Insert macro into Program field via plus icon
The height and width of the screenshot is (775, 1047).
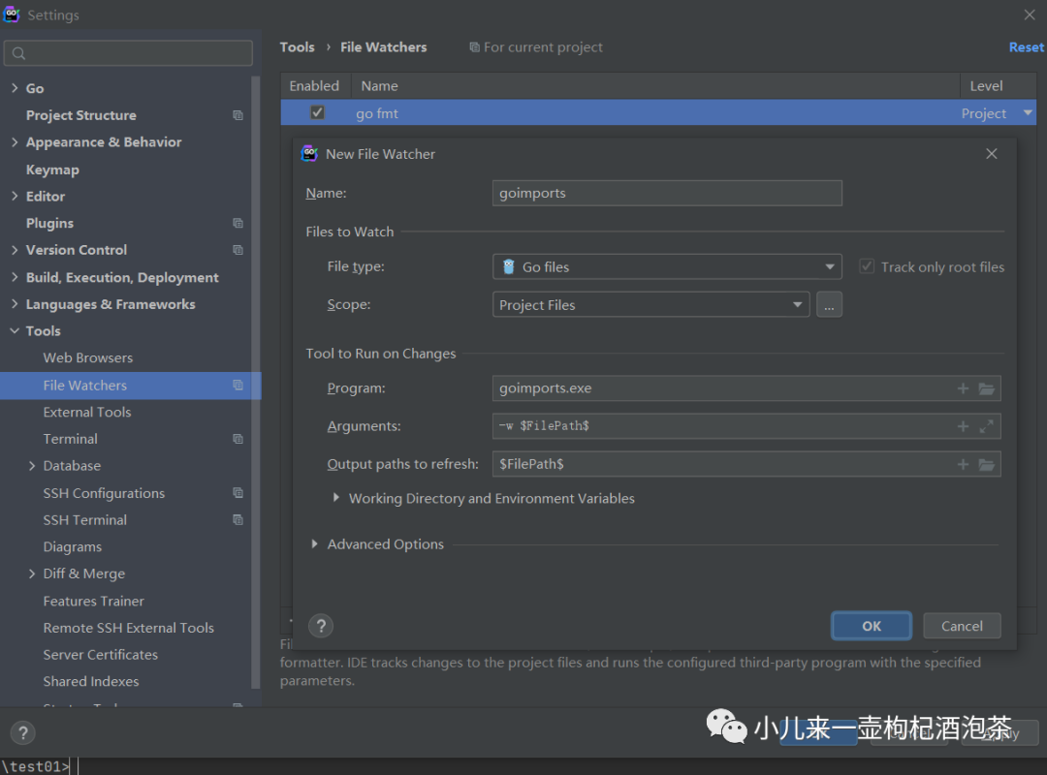pyautogui.click(x=963, y=388)
